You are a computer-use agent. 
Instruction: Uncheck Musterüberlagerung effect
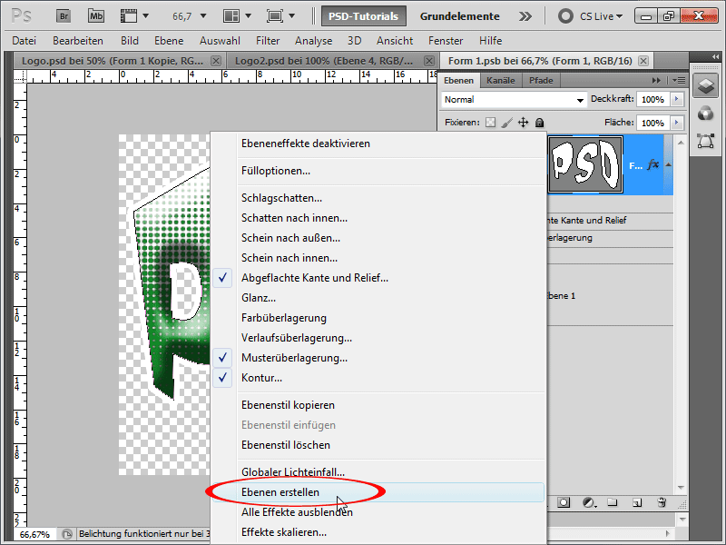pyautogui.click(x=222, y=358)
